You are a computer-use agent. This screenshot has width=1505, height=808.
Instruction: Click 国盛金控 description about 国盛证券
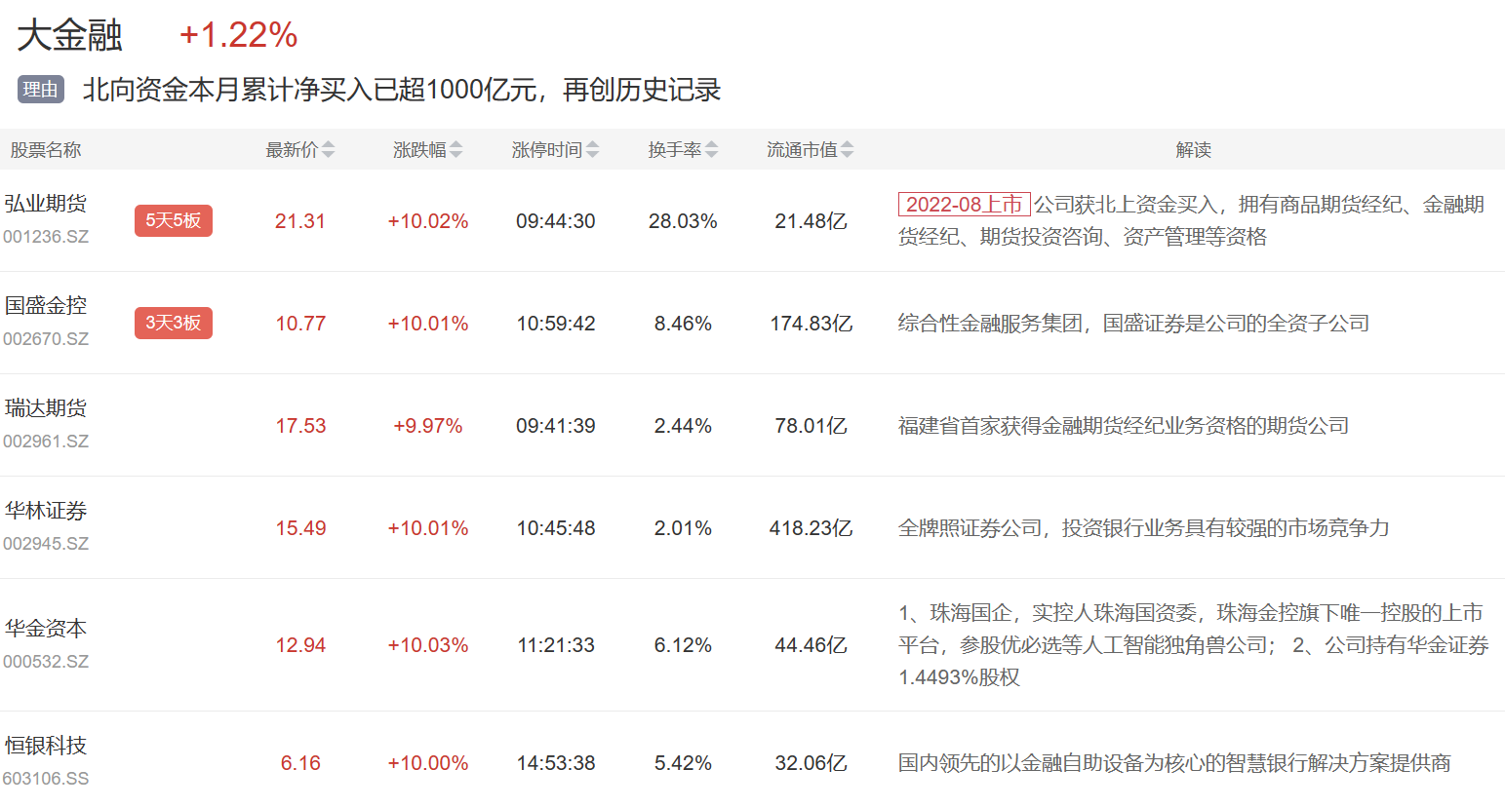1133,324
